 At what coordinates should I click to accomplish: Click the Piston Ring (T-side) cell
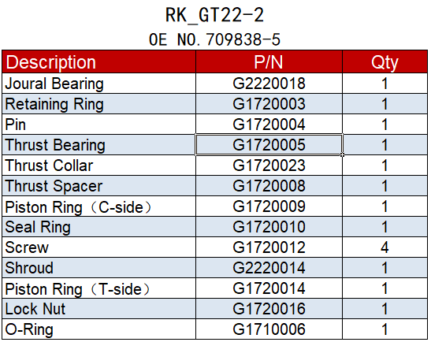pos(99,288)
